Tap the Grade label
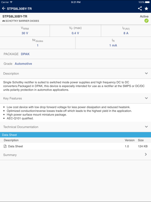The height and width of the screenshot is (202, 151). (8, 64)
